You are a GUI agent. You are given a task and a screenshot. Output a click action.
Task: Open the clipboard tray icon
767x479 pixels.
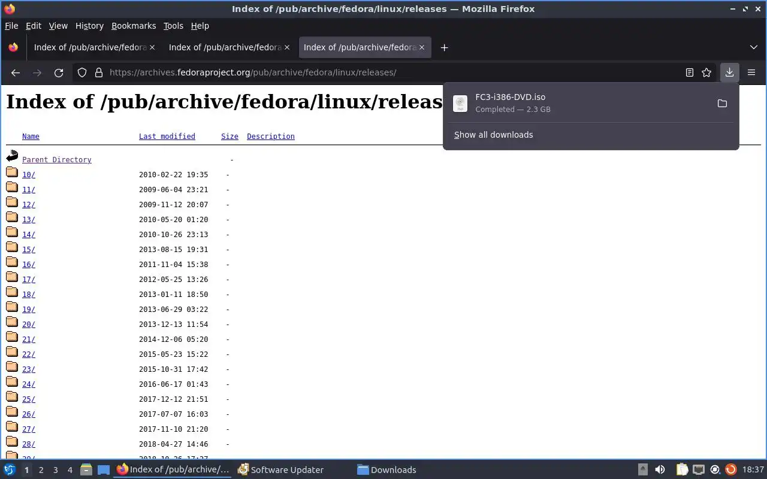point(682,470)
